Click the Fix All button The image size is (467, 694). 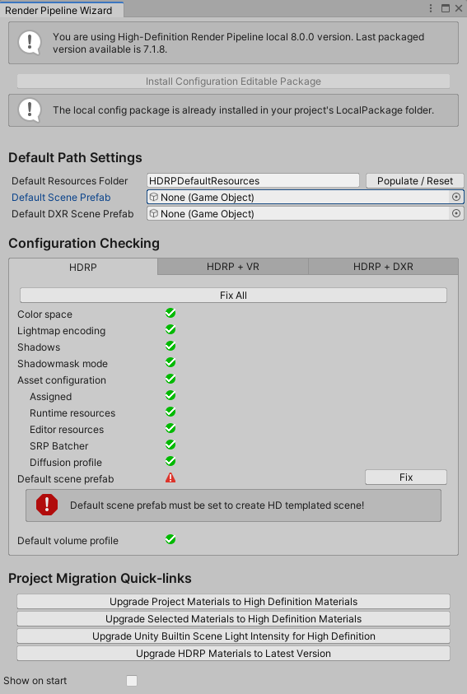233,296
